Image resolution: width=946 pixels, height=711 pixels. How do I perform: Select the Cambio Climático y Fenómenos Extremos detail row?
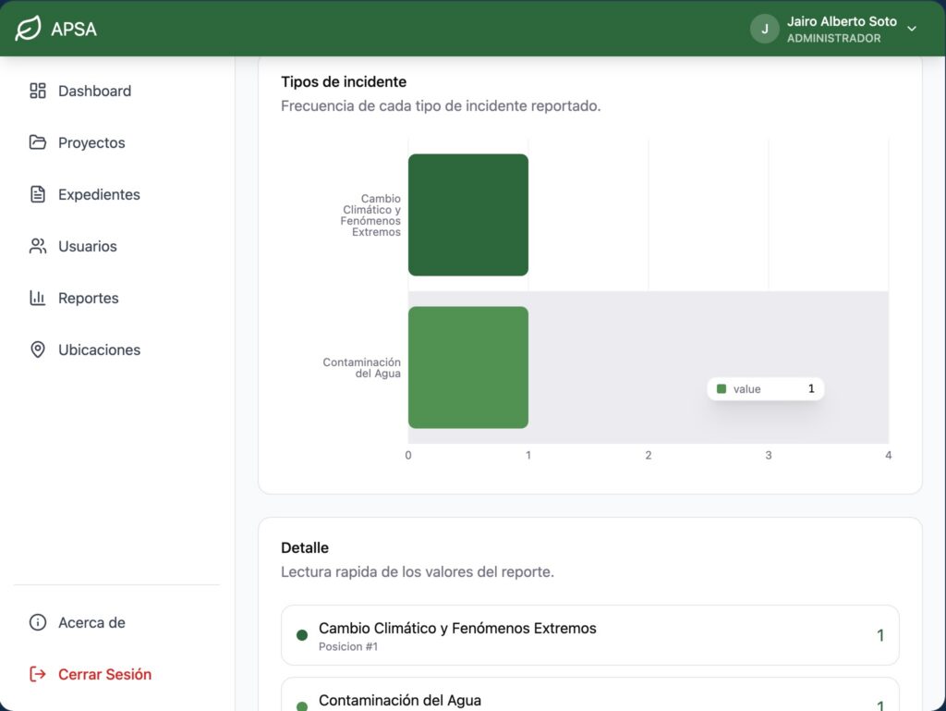click(x=589, y=635)
